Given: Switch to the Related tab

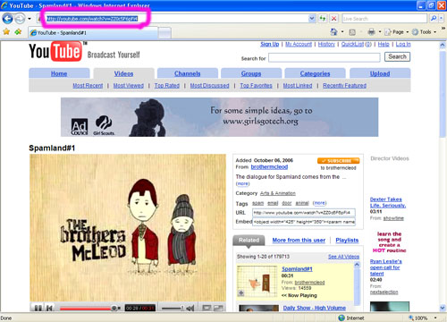Looking at the screenshot, I should pyautogui.click(x=249, y=241).
